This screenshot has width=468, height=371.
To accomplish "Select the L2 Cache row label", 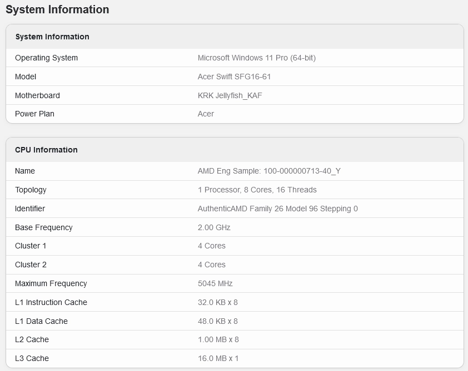I will coord(32,339).
